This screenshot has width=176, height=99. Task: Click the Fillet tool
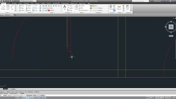[35, 8]
